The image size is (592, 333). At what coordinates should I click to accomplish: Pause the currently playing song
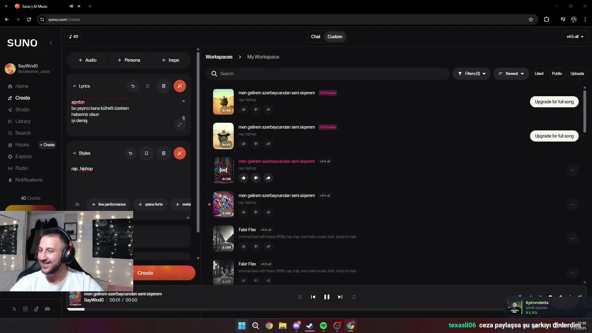(327, 297)
